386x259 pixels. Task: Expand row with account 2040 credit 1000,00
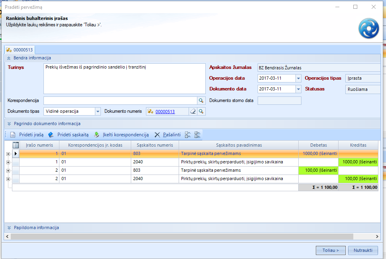8,162
